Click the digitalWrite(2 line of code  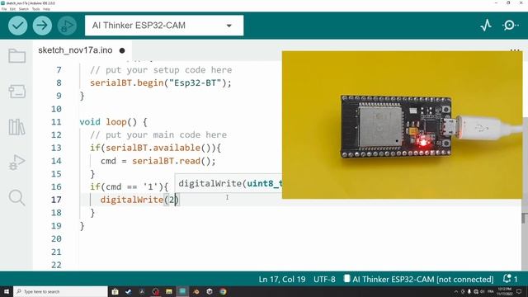139,200
